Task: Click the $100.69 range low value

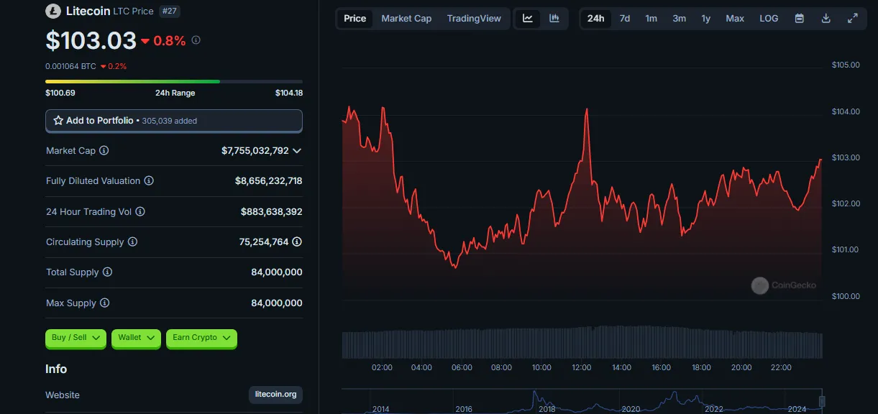Action: click(60, 93)
